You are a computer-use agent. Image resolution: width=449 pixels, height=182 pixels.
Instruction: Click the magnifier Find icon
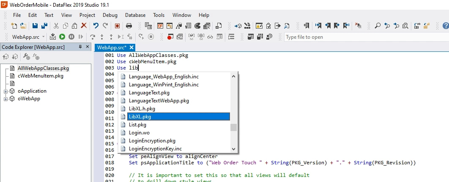pyautogui.click(x=378, y=26)
